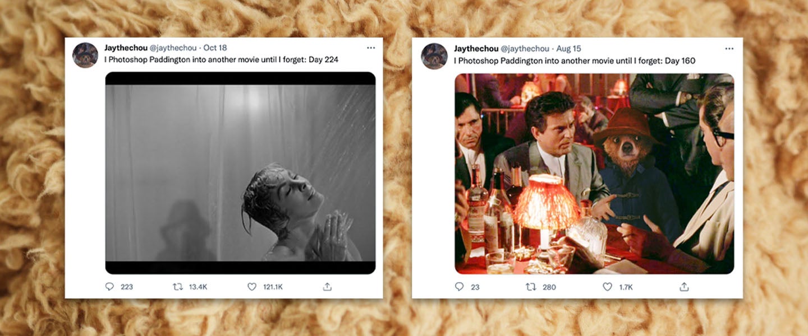Retweet the Day 160 Paddington tweet
The image size is (808, 336).
[x=530, y=287]
